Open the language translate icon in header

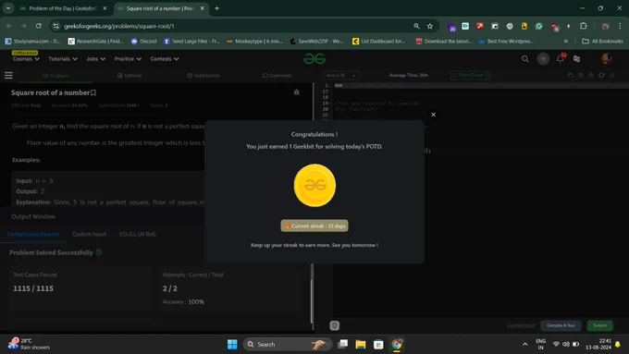[577, 59]
